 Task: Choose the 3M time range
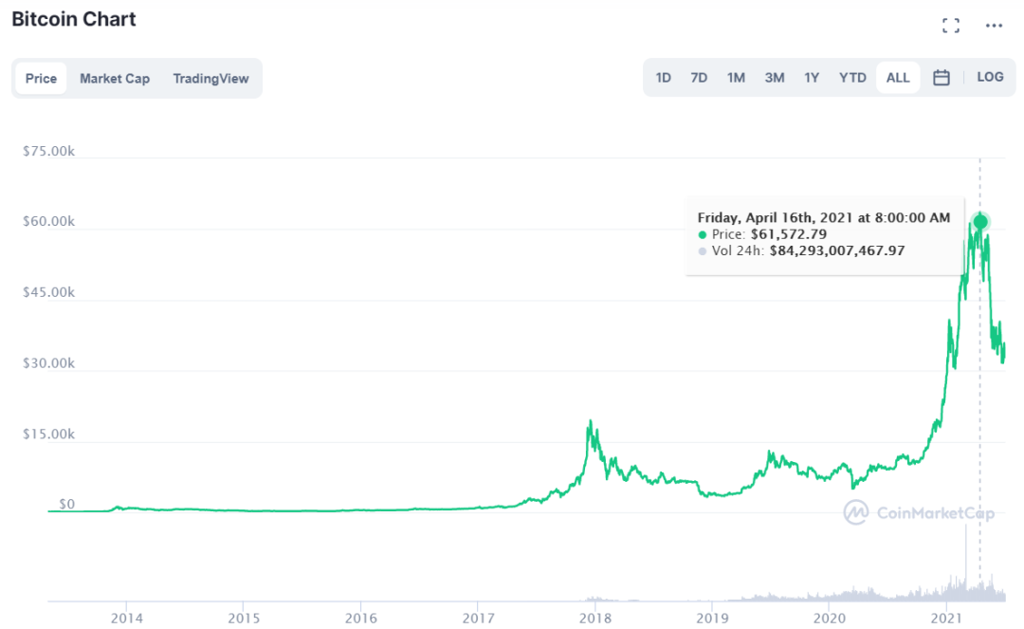pyautogui.click(x=775, y=78)
